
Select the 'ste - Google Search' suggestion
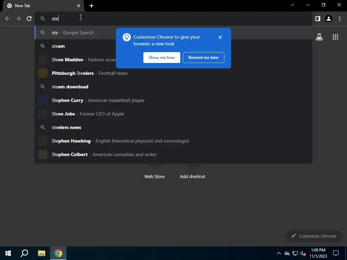173,32
